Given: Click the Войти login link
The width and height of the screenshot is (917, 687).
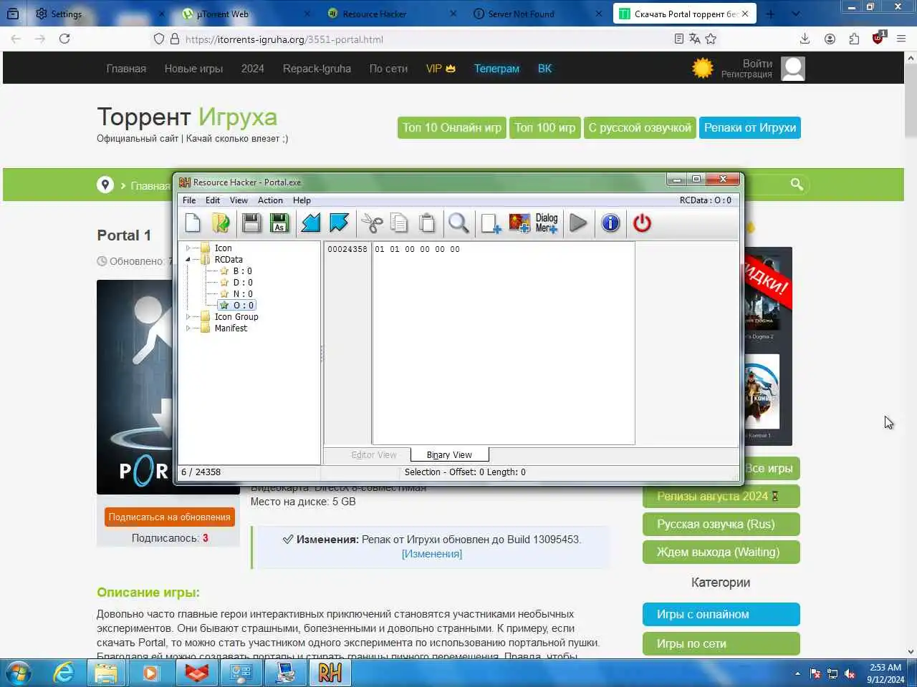Looking at the screenshot, I should coord(757,64).
